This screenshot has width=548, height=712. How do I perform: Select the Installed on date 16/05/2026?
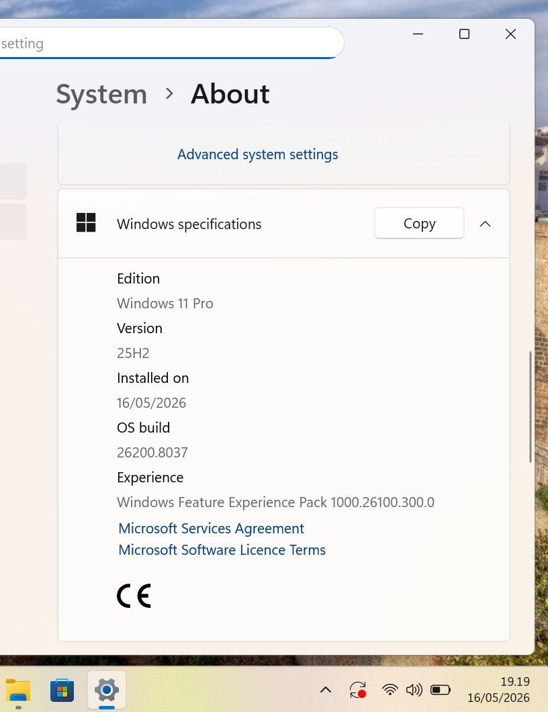tap(151, 403)
